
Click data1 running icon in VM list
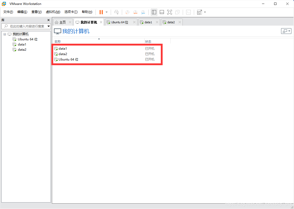point(56,49)
